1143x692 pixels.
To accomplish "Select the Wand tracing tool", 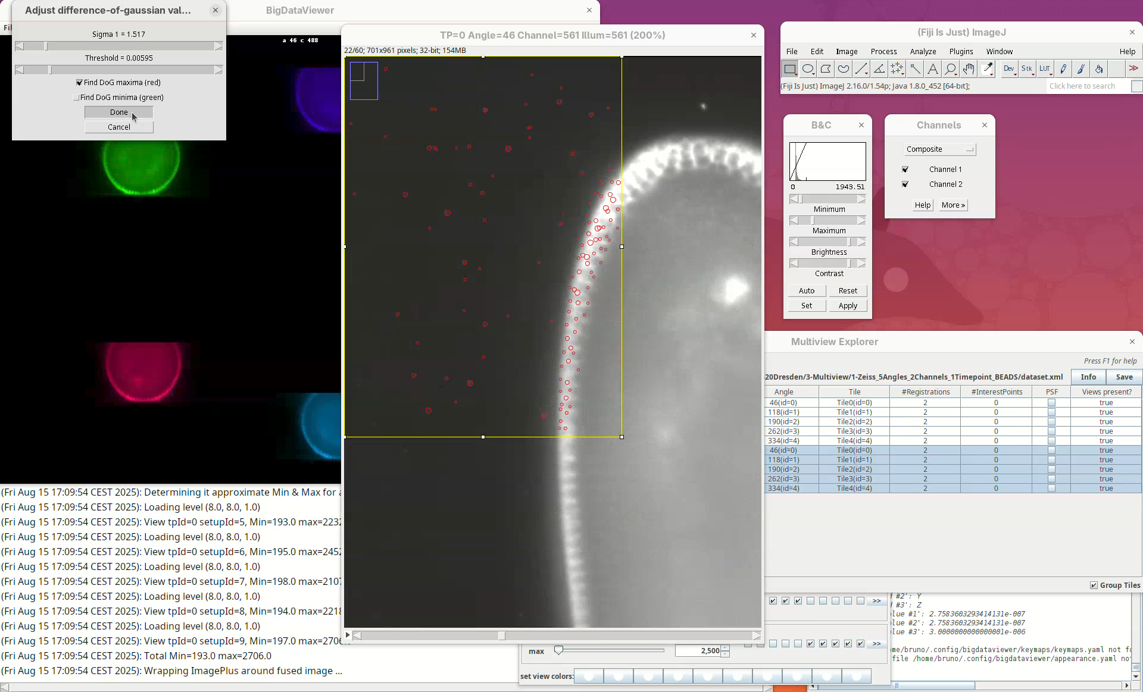I will click(915, 69).
